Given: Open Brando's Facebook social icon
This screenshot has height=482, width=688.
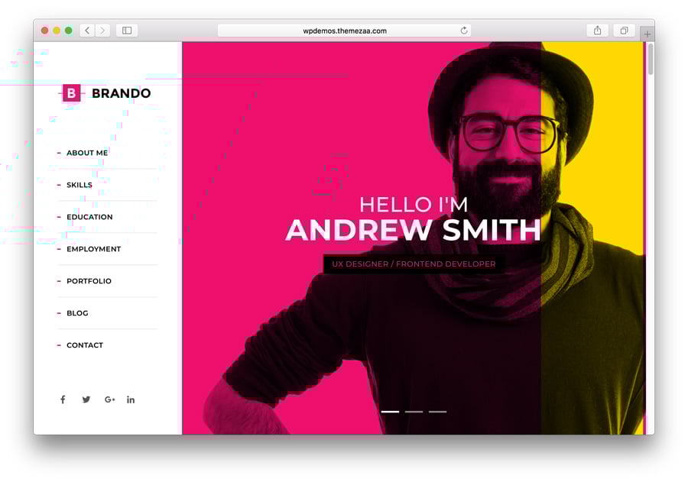Looking at the screenshot, I should point(63,399).
